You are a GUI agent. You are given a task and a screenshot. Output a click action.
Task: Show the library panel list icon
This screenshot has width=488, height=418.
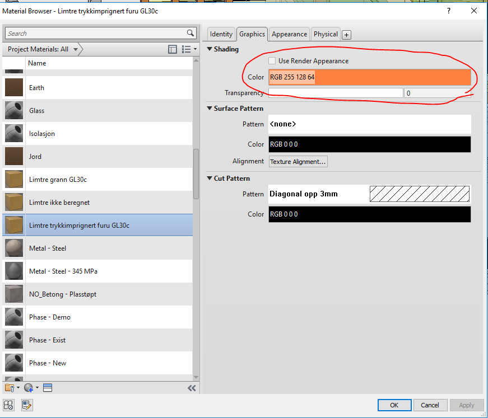pos(48,388)
